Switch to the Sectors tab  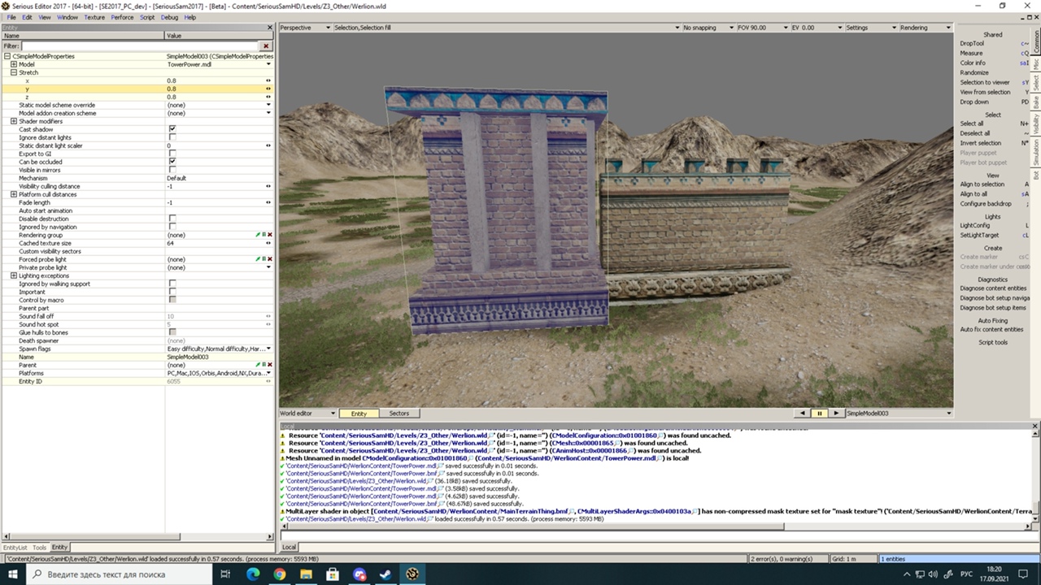(399, 414)
